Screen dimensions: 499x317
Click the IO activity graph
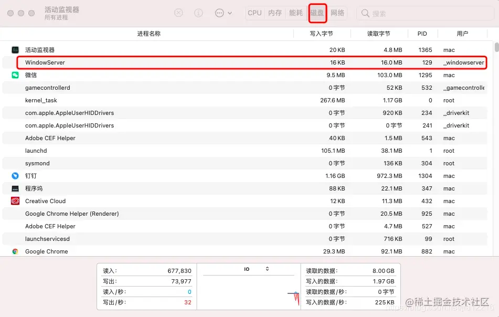[249, 291]
